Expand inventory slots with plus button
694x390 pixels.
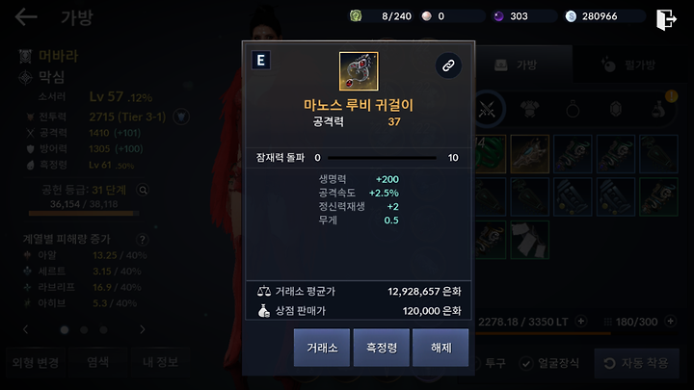(671, 322)
